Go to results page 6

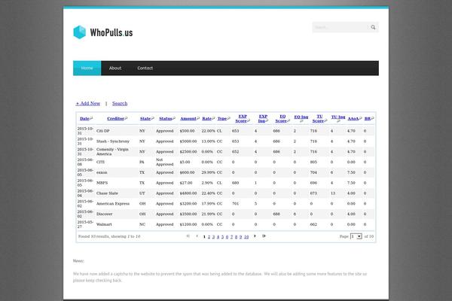pos(227,237)
